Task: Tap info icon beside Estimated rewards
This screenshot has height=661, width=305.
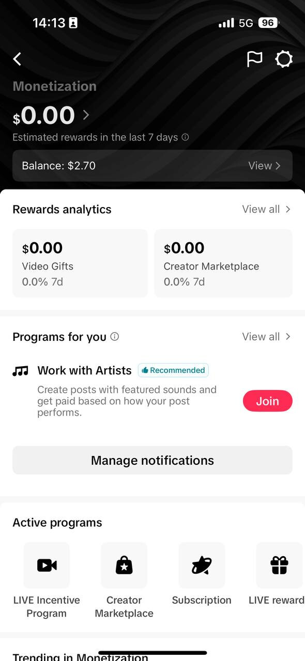Action: tap(185, 137)
